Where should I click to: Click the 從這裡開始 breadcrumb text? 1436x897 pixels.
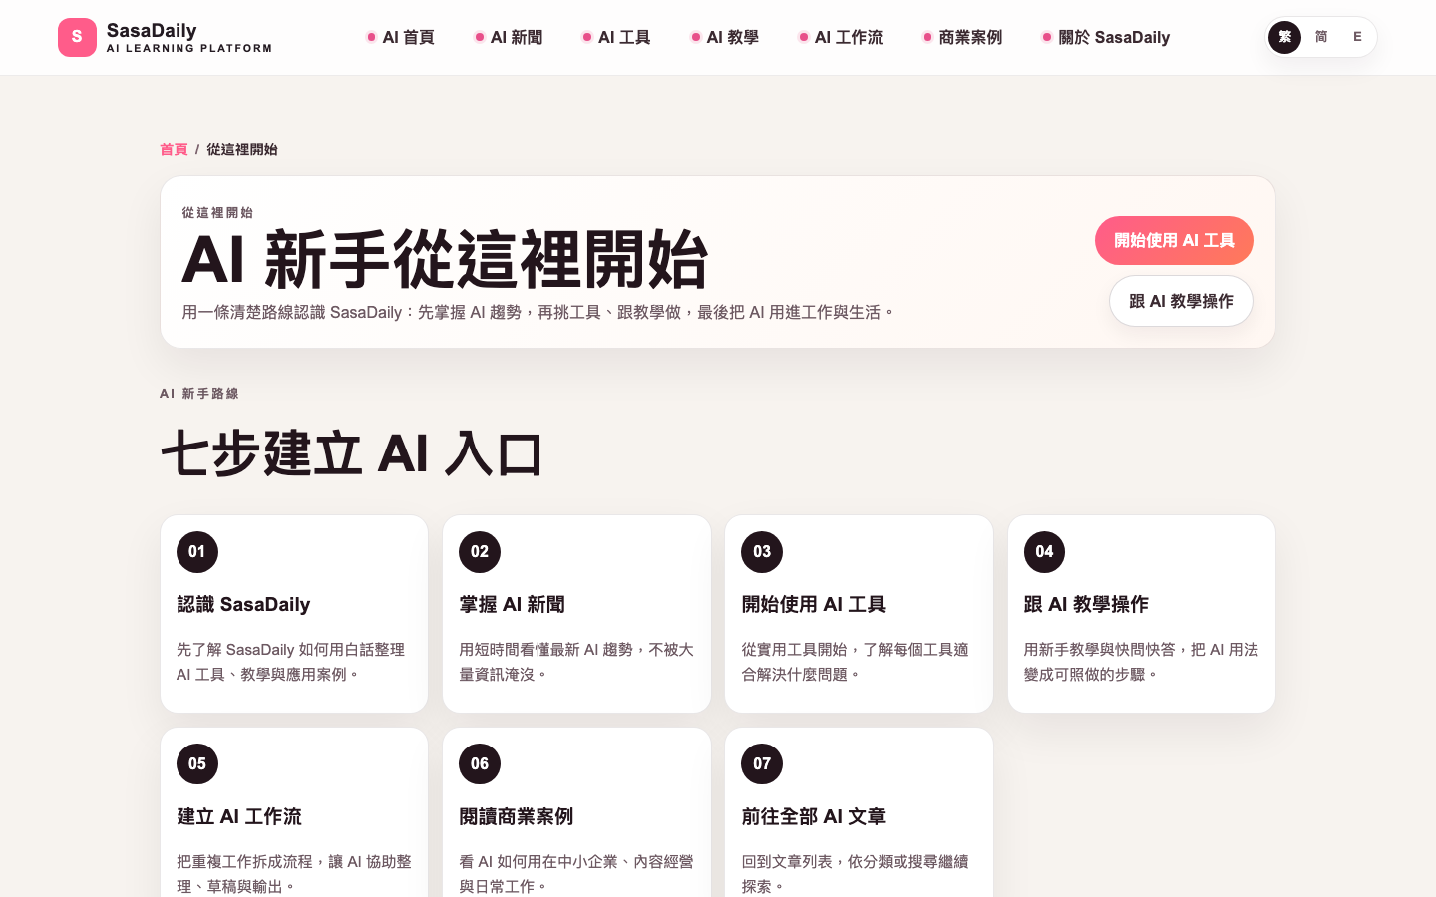[242, 149]
